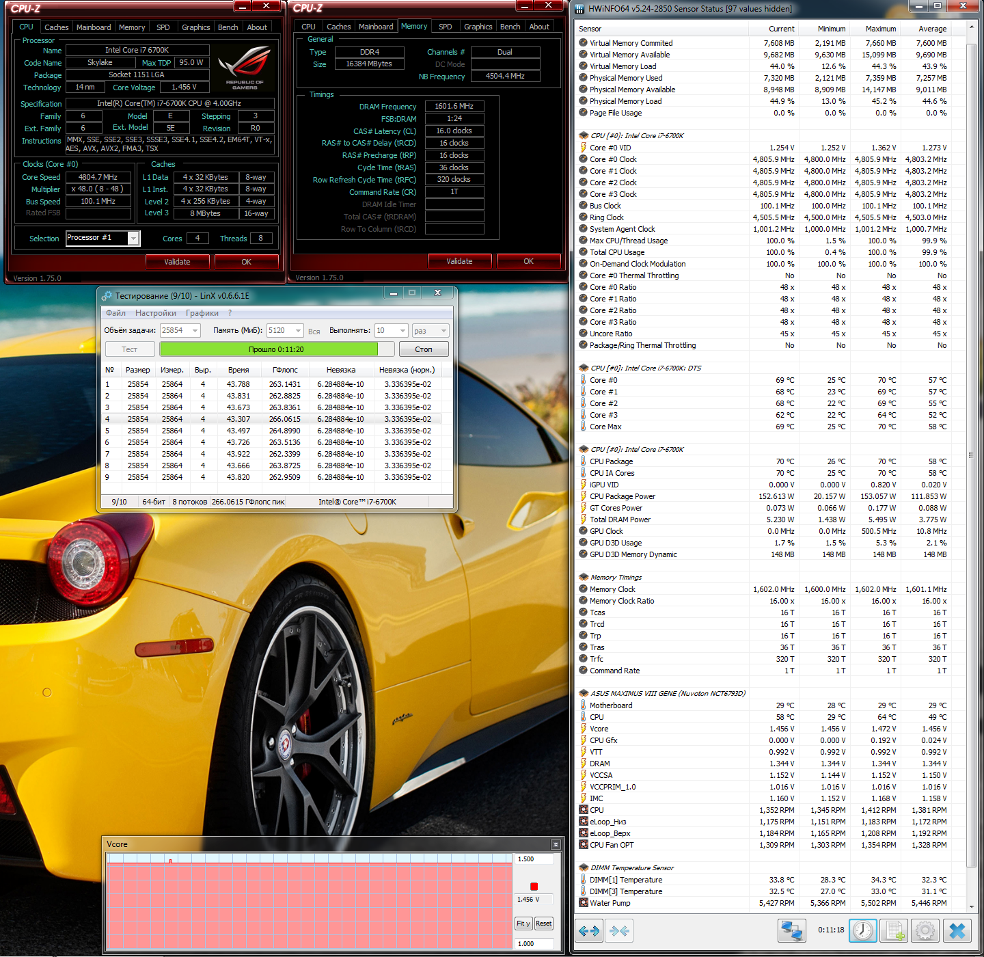The image size is (984, 957).
Task: Click the Virtual Memory Commited row icon
Action: click(583, 42)
